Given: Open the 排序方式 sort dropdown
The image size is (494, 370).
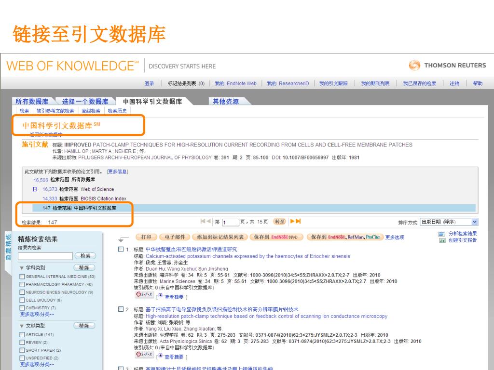Looking at the screenshot, I should [449, 222].
